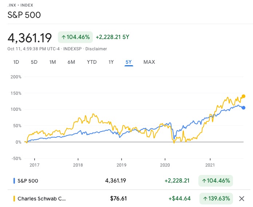This screenshot has height=207, width=253.
Task: Select the 1D time range tab
Action: click(x=16, y=62)
